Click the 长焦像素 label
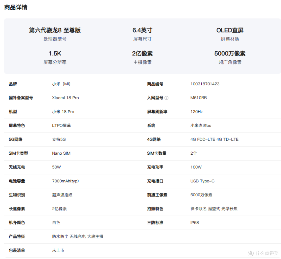281x259 pixels. point(17,209)
